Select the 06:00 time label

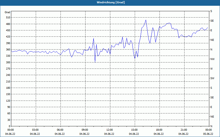point(60,130)
